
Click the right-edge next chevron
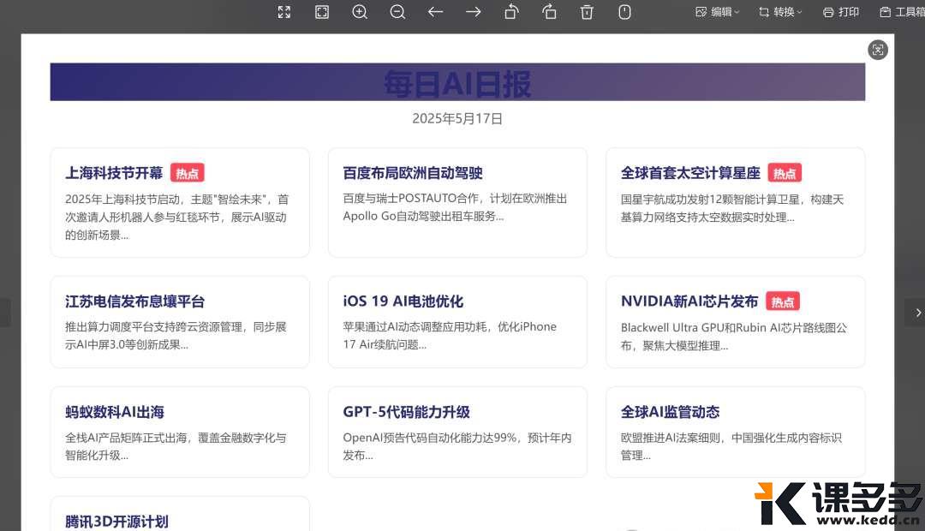pyautogui.click(x=918, y=313)
